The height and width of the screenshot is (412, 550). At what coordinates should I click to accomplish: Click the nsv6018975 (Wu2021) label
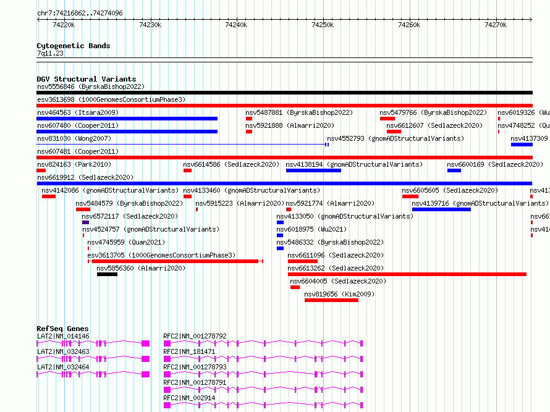pos(311,229)
